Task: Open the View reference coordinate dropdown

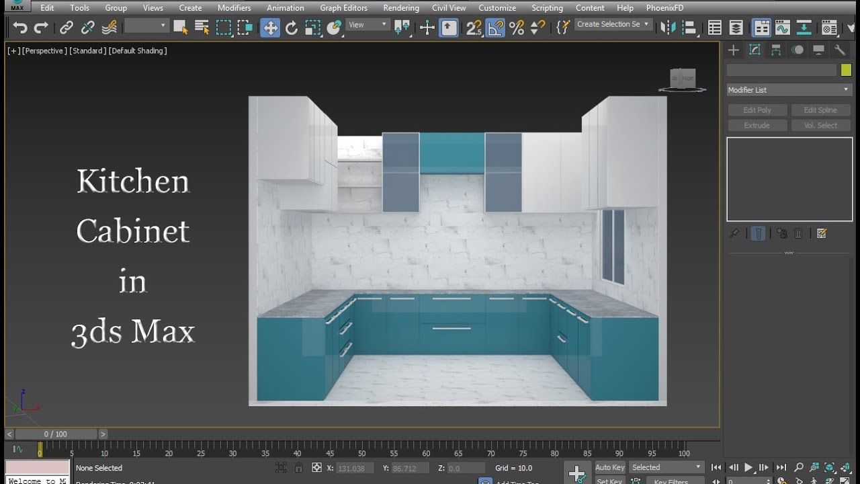Action: 368,25
